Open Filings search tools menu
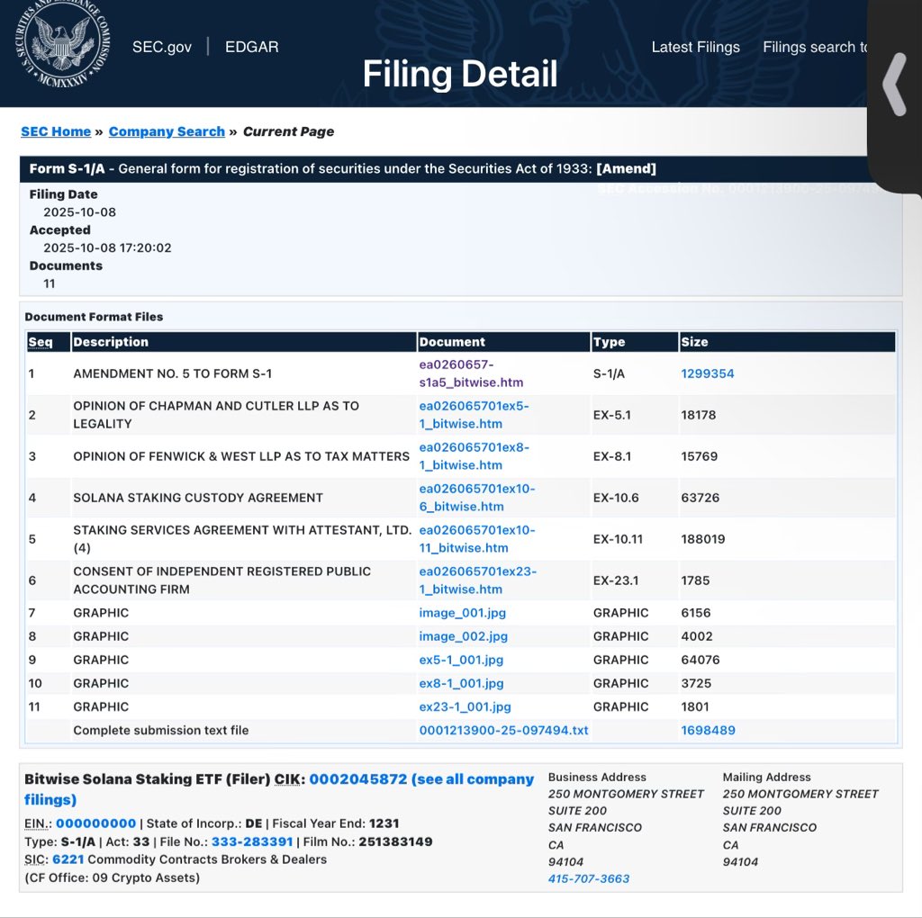This screenshot has height=918, width=922. (815, 47)
